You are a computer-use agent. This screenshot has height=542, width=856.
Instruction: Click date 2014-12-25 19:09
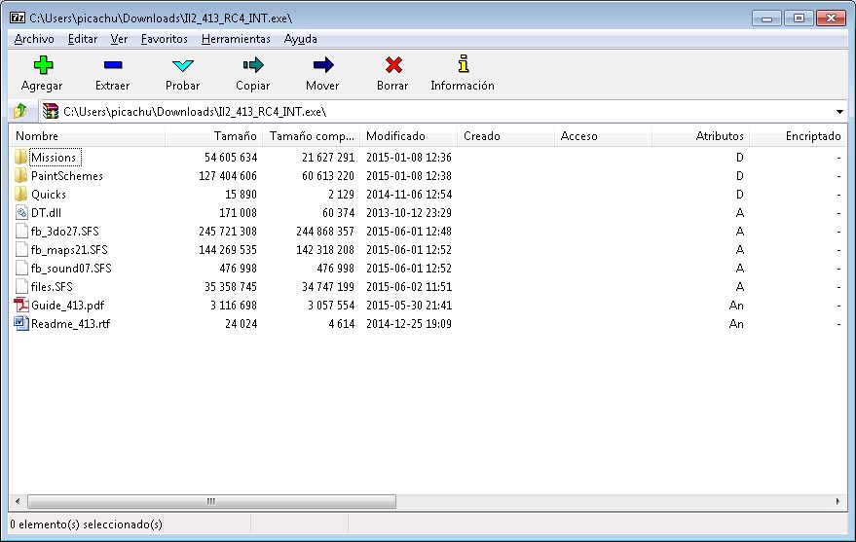[x=409, y=324]
